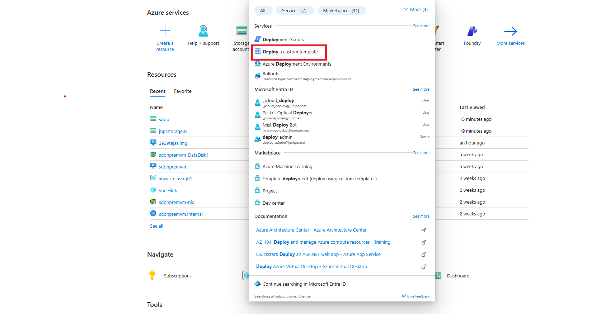The height and width of the screenshot is (314, 606).
Task: Click See more next to Microsoft Entra ID
Action: pyautogui.click(x=421, y=89)
